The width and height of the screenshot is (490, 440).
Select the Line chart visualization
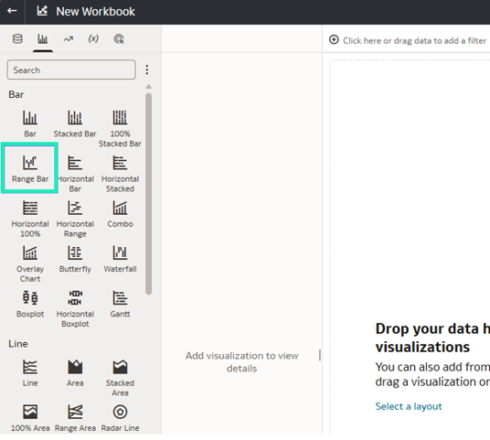30,373
